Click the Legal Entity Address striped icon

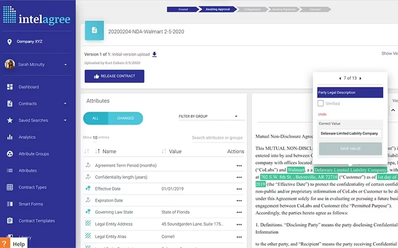click(88, 223)
